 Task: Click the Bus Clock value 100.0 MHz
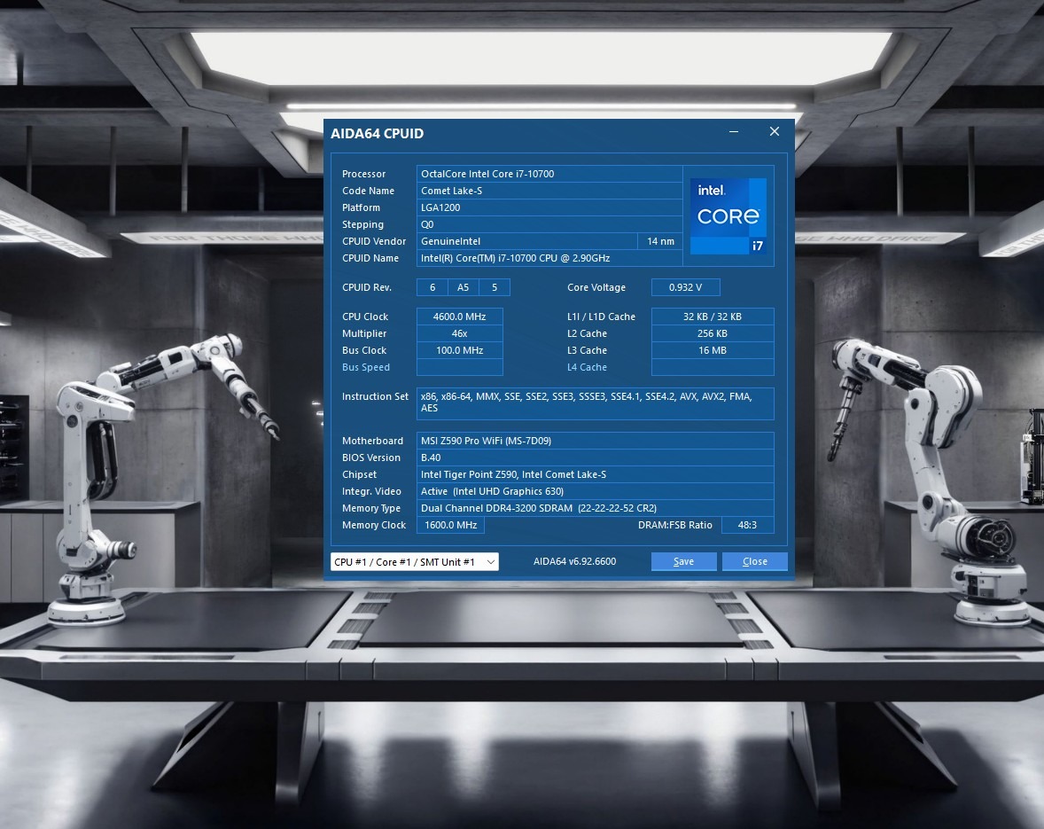459,350
